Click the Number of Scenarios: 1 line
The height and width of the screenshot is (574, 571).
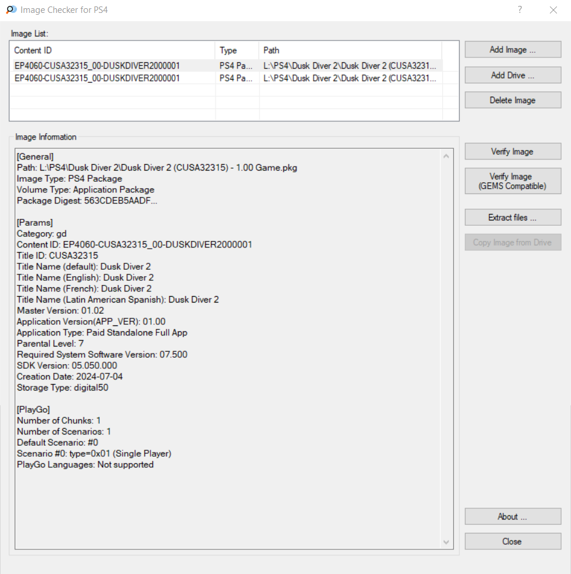pos(64,431)
